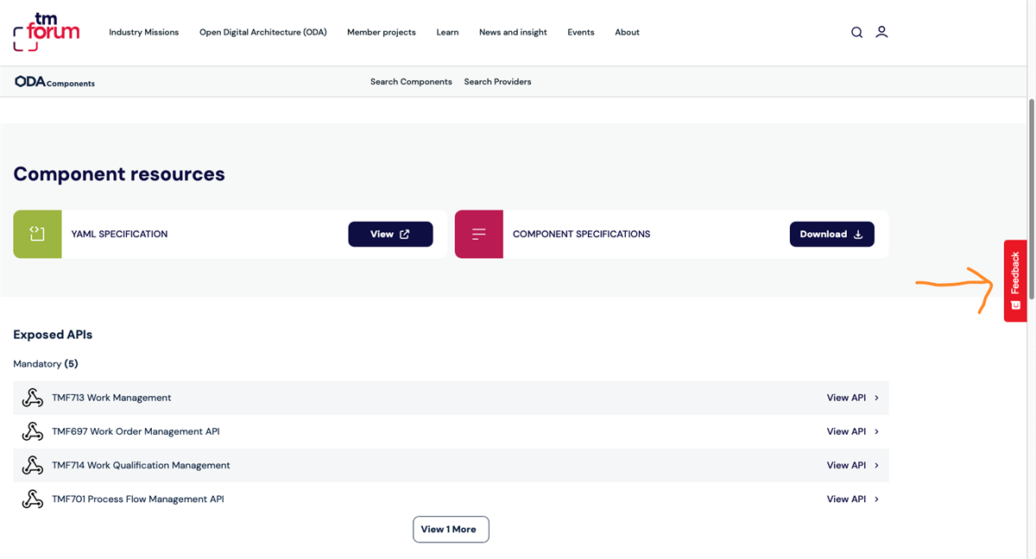1036x559 pixels.
Task: Click the green YAML specification icon
Action: pos(37,234)
